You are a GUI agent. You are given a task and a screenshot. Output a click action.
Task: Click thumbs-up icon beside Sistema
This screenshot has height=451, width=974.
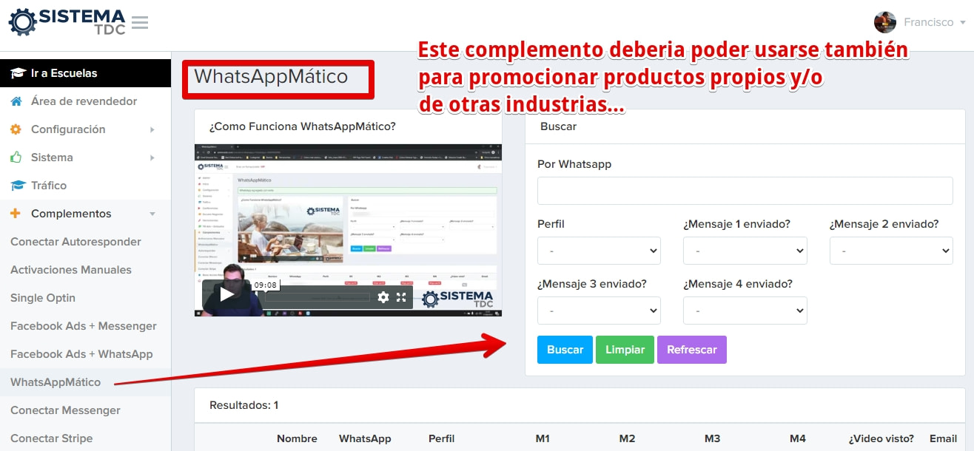16,157
